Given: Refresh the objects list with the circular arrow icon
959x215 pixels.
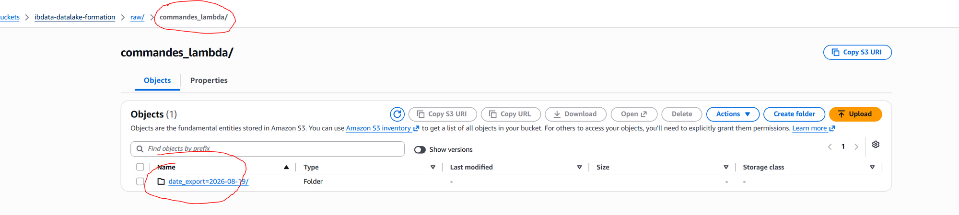Looking at the screenshot, I should coord(397,114).
